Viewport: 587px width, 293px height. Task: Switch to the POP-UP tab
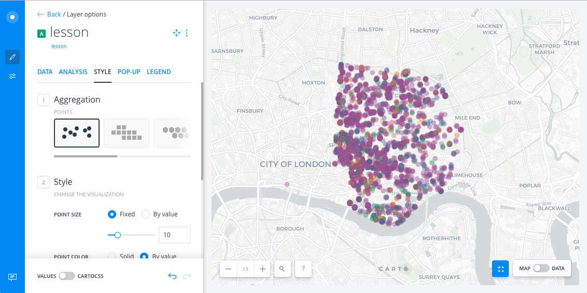(129, 72)
